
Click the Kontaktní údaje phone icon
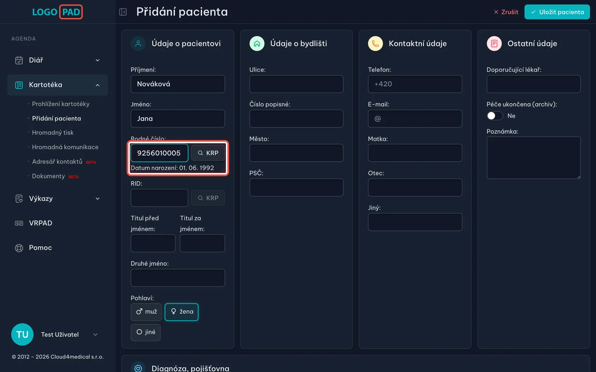pyautogui.click(x=375, y=44)
